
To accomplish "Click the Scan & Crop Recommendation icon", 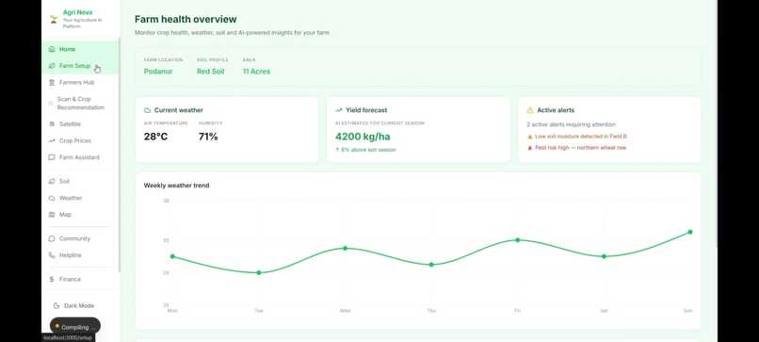I will click(51, 104).
